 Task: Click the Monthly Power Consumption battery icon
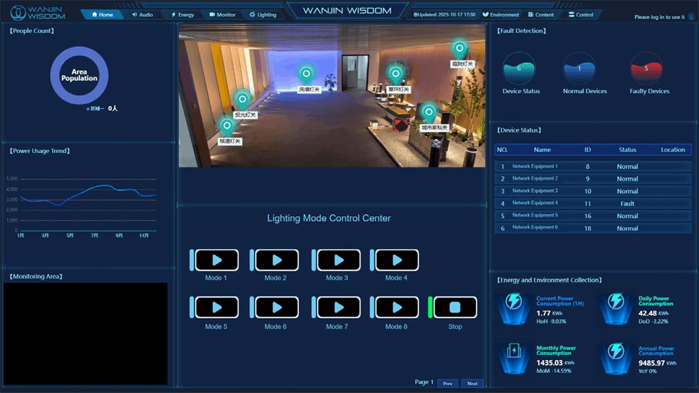coord(514,352)
